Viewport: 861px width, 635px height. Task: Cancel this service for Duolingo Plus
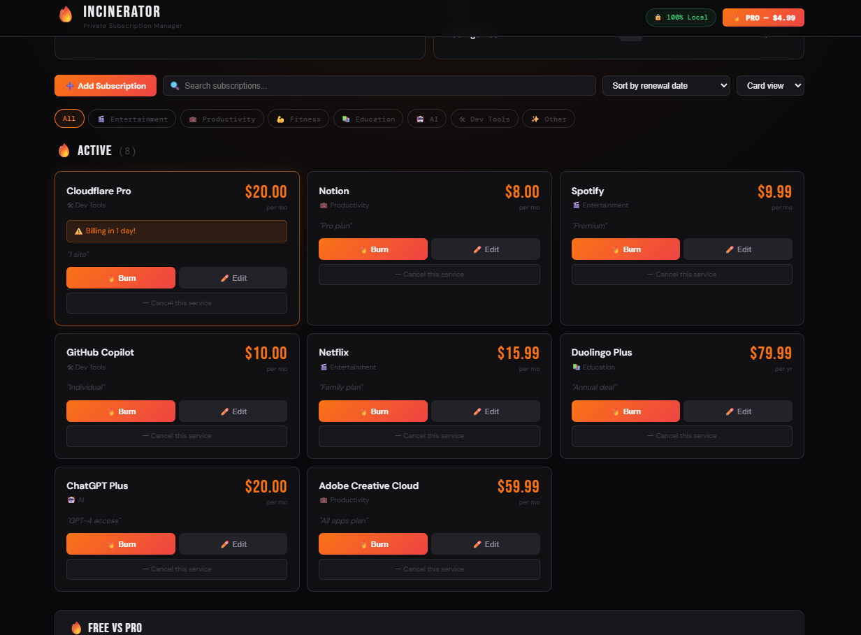(x=682, y=436)
